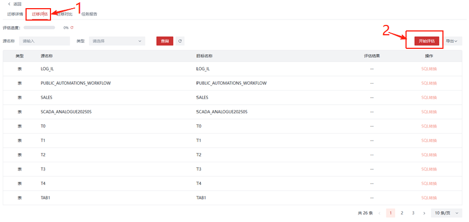Open the 类型 select dropdown
The width and height of the screenshot is (469, 222).
(117, 41)
